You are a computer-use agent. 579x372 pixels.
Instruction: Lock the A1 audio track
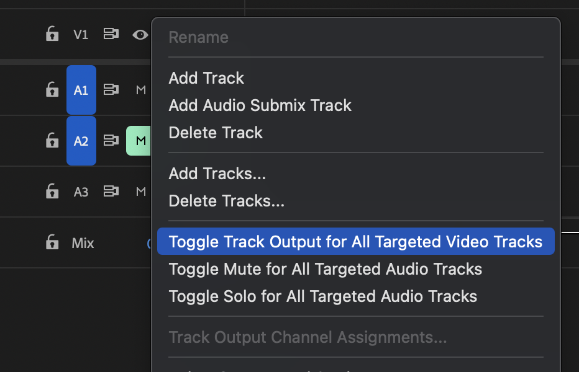(x=52, y=89)
